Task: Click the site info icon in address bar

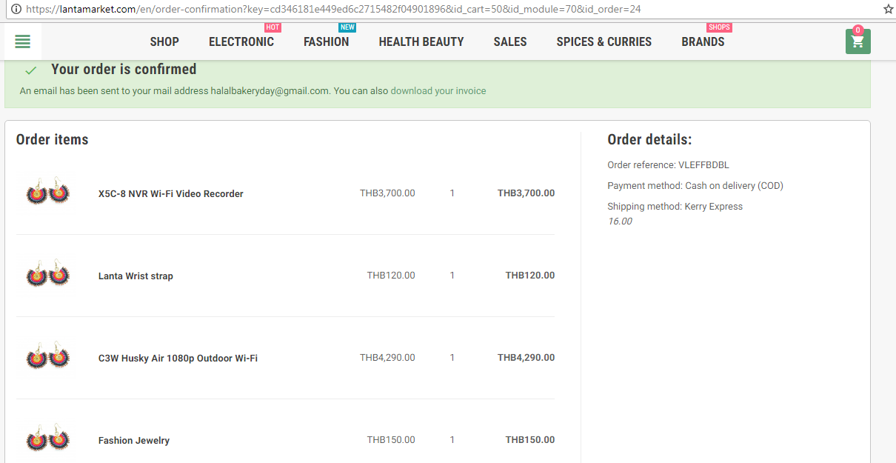Action: (16, 10)
